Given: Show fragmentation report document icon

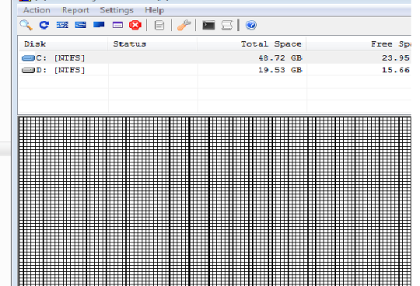Looking at the screenshot, I should tap(159, 26).
